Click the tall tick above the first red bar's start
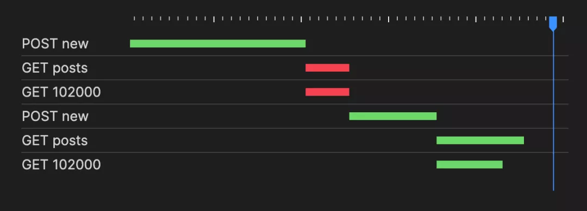Screen dimensions: 587x211 click(301, 20)
